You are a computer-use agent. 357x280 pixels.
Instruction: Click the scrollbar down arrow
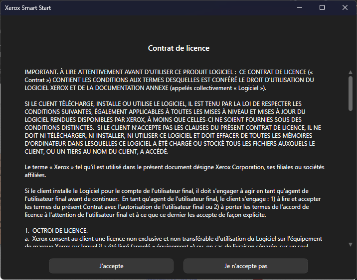pyautogui.click(x=351, y=244)
